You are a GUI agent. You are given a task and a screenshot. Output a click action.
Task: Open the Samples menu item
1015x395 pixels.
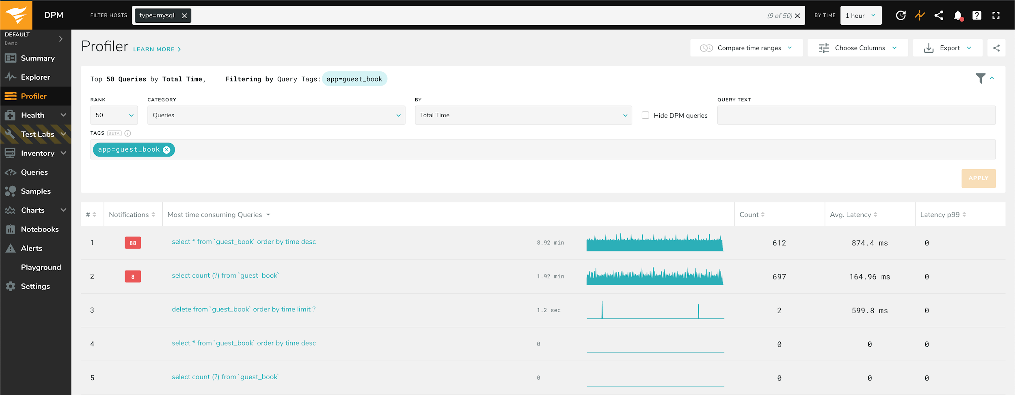(36, 191)
